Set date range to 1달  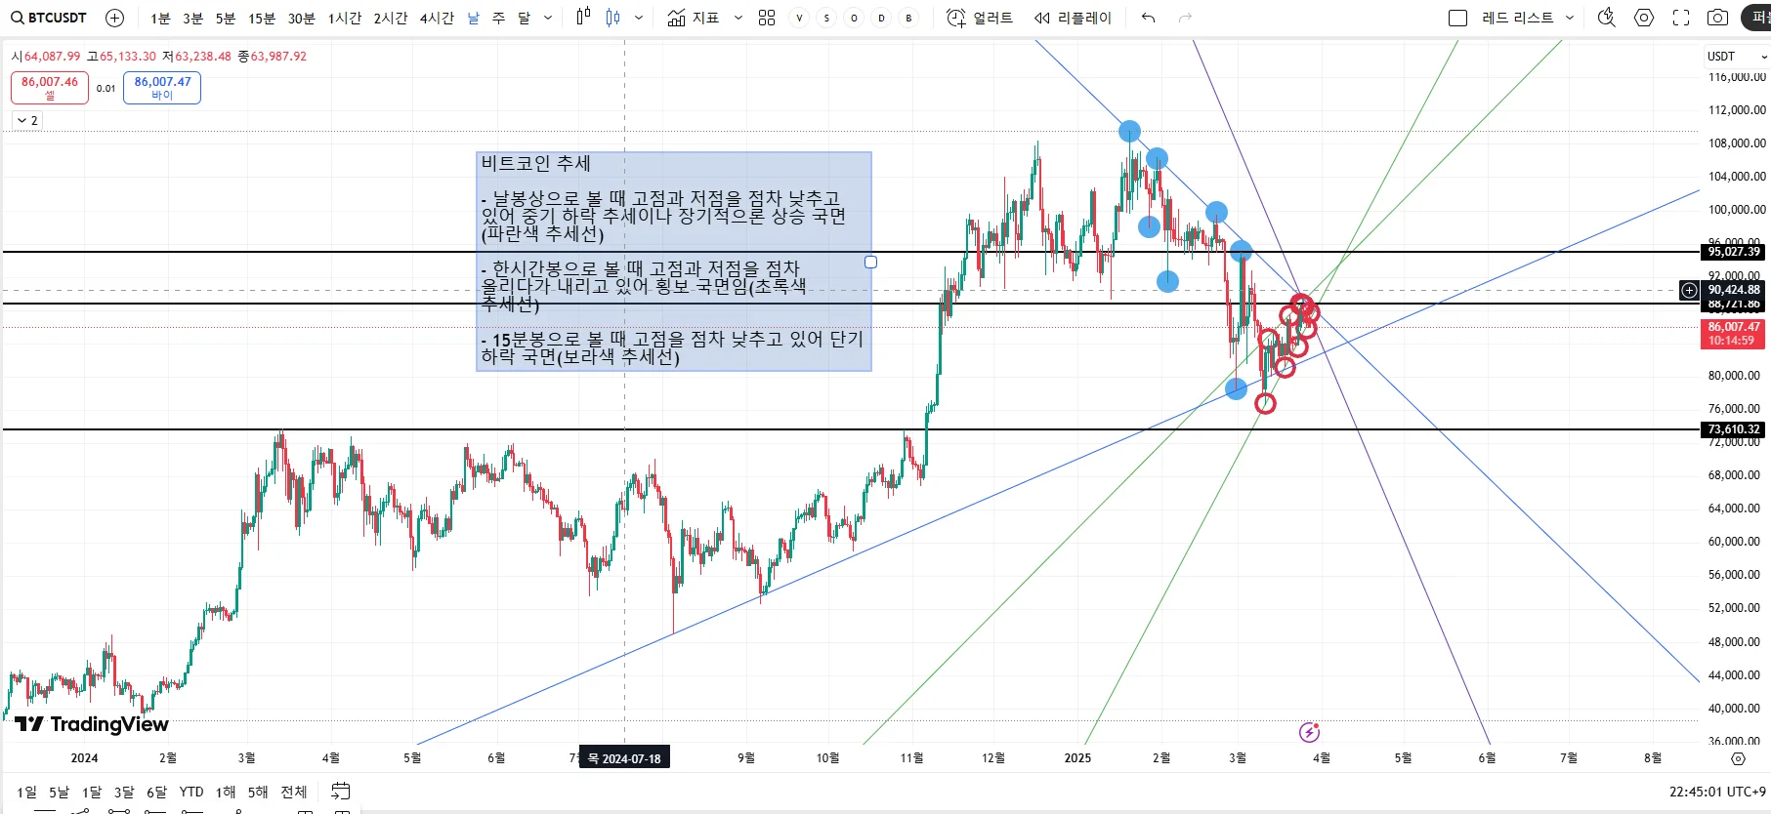point(92,792)
